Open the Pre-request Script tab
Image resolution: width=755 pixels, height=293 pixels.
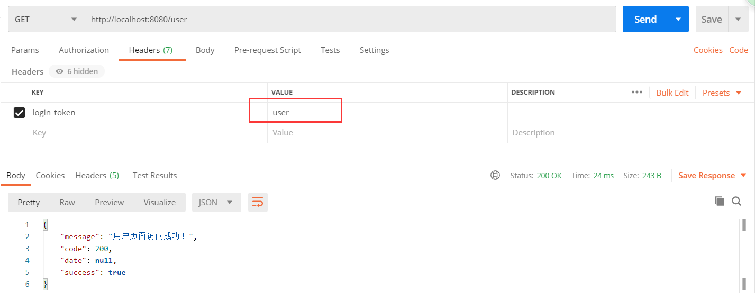click(267, 50)
